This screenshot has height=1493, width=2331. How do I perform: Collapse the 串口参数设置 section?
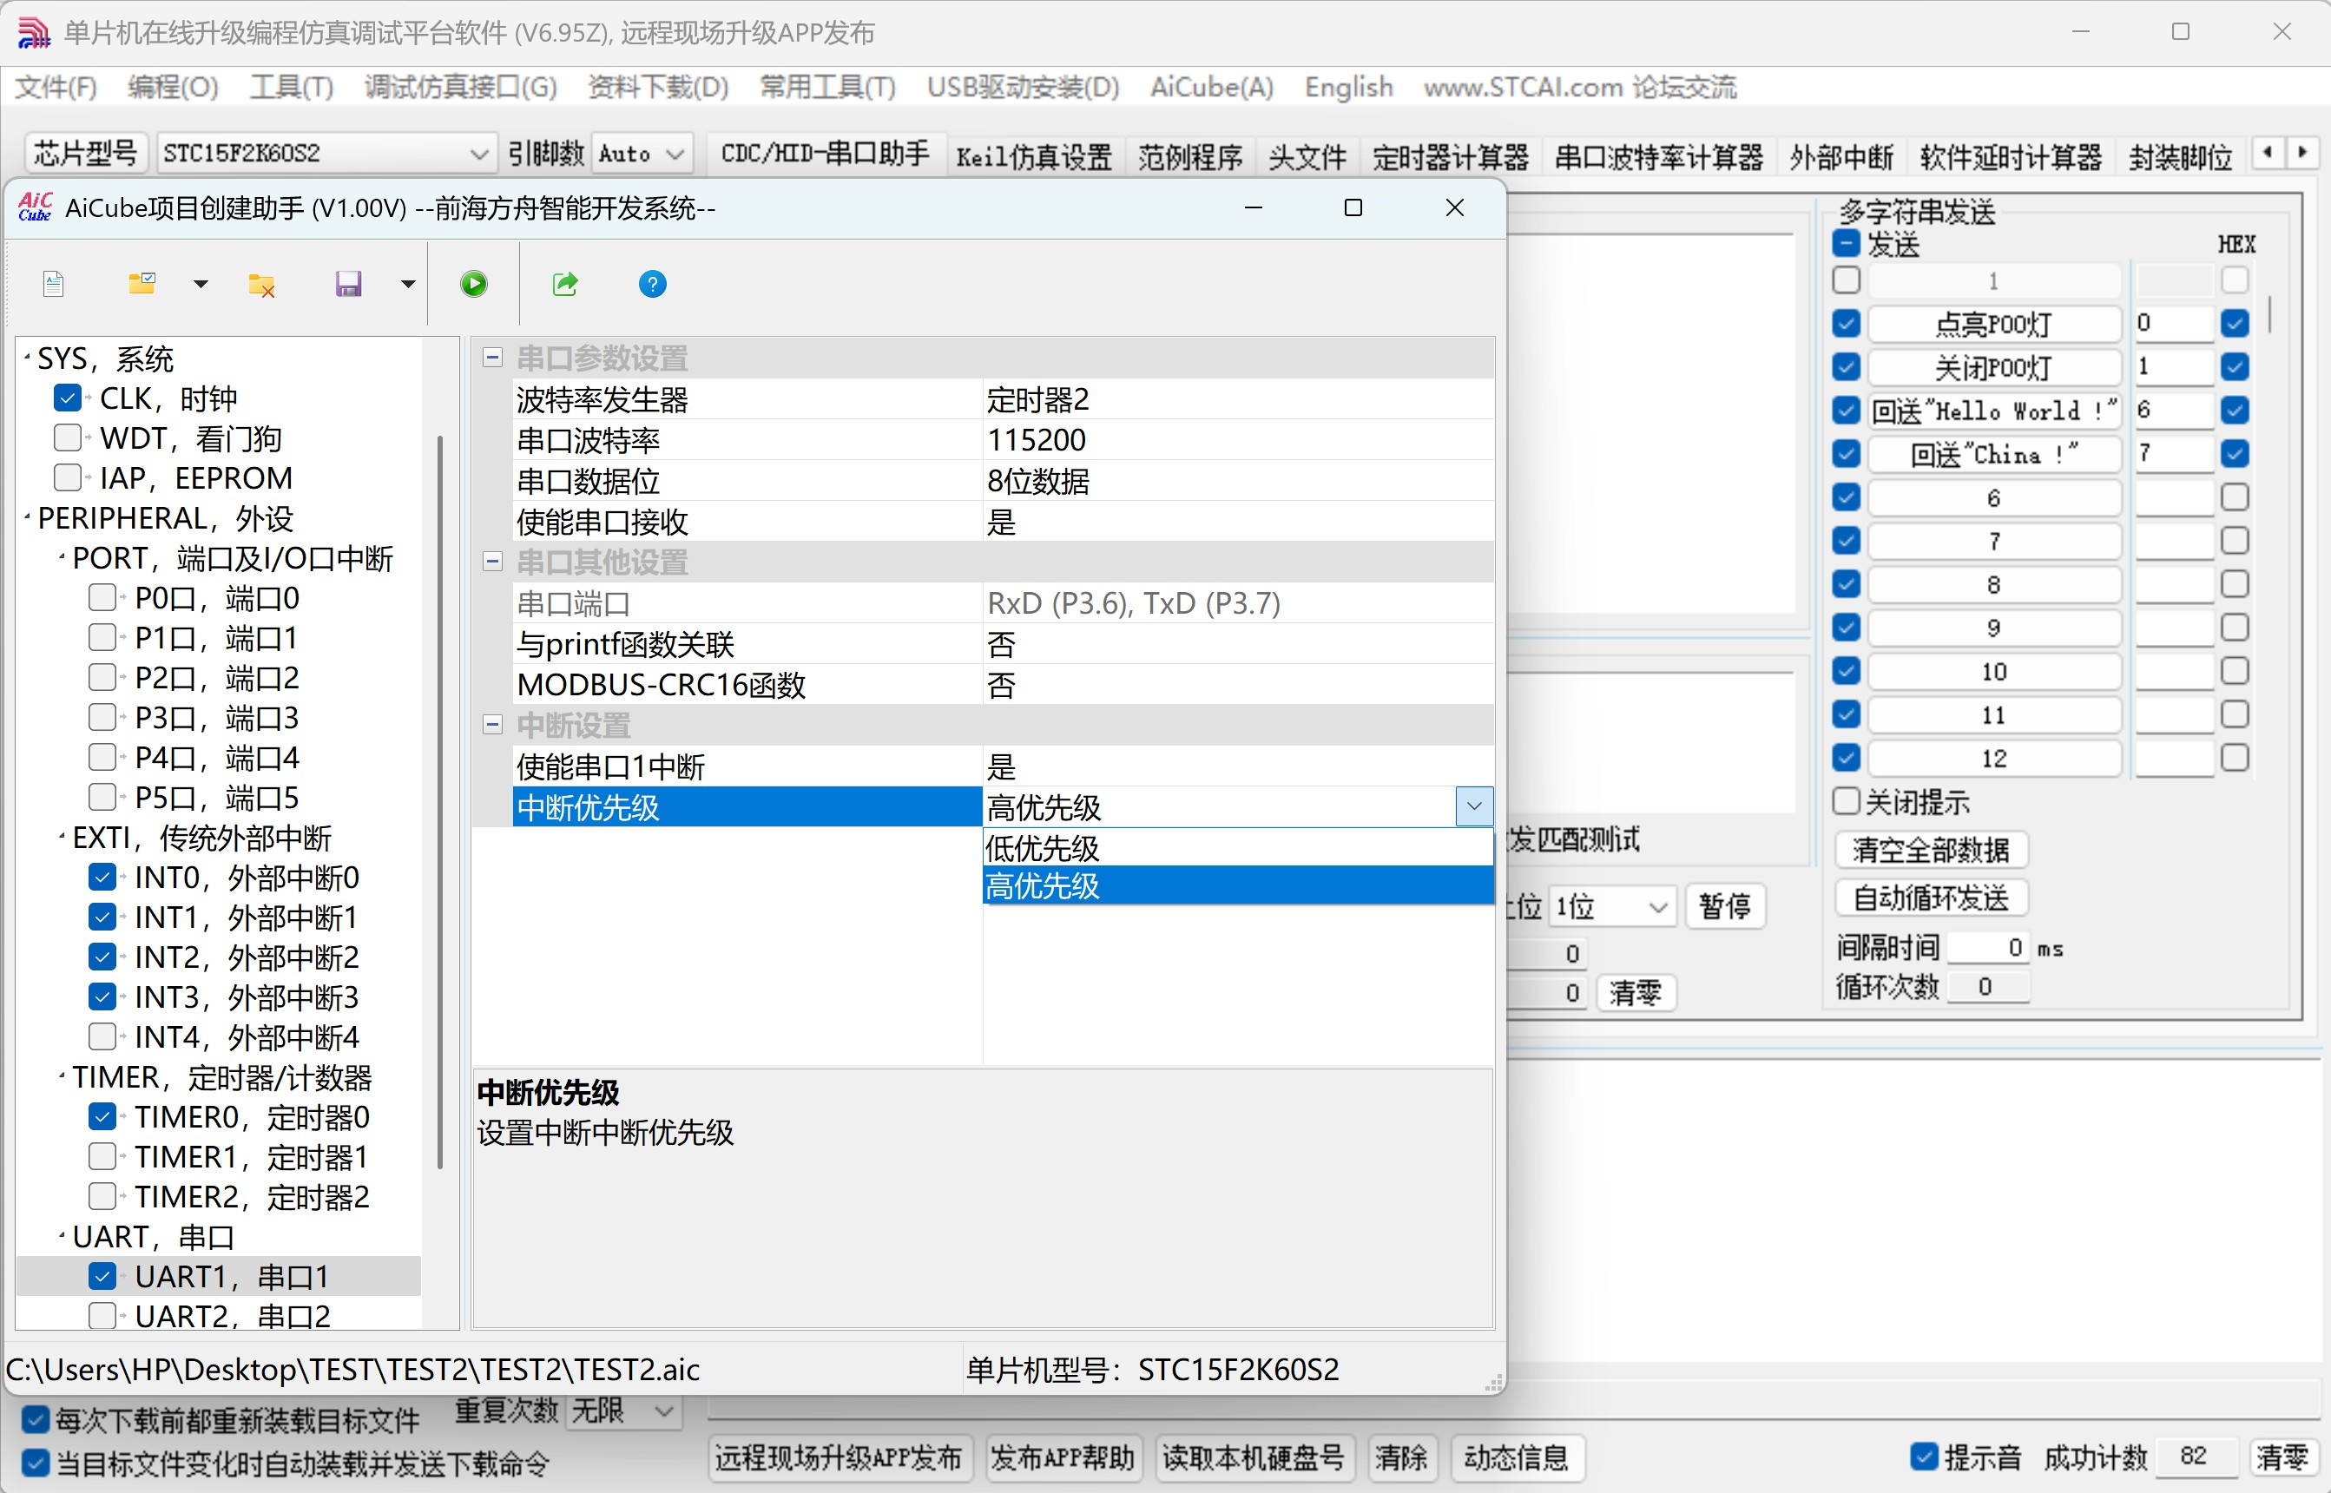(x=492, y=358)
